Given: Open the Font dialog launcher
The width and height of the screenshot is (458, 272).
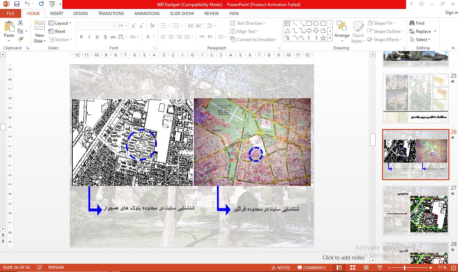Looking at the screenshot, I should pyautogui.click(x=155, y=48).
